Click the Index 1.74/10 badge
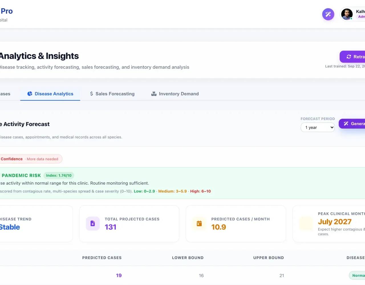 click(59, 176)
